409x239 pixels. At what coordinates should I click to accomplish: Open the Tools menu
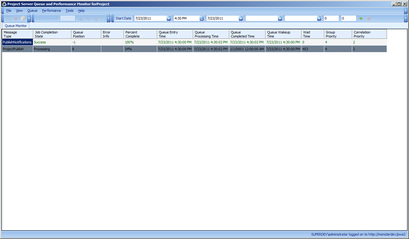[x=69, y=11]
